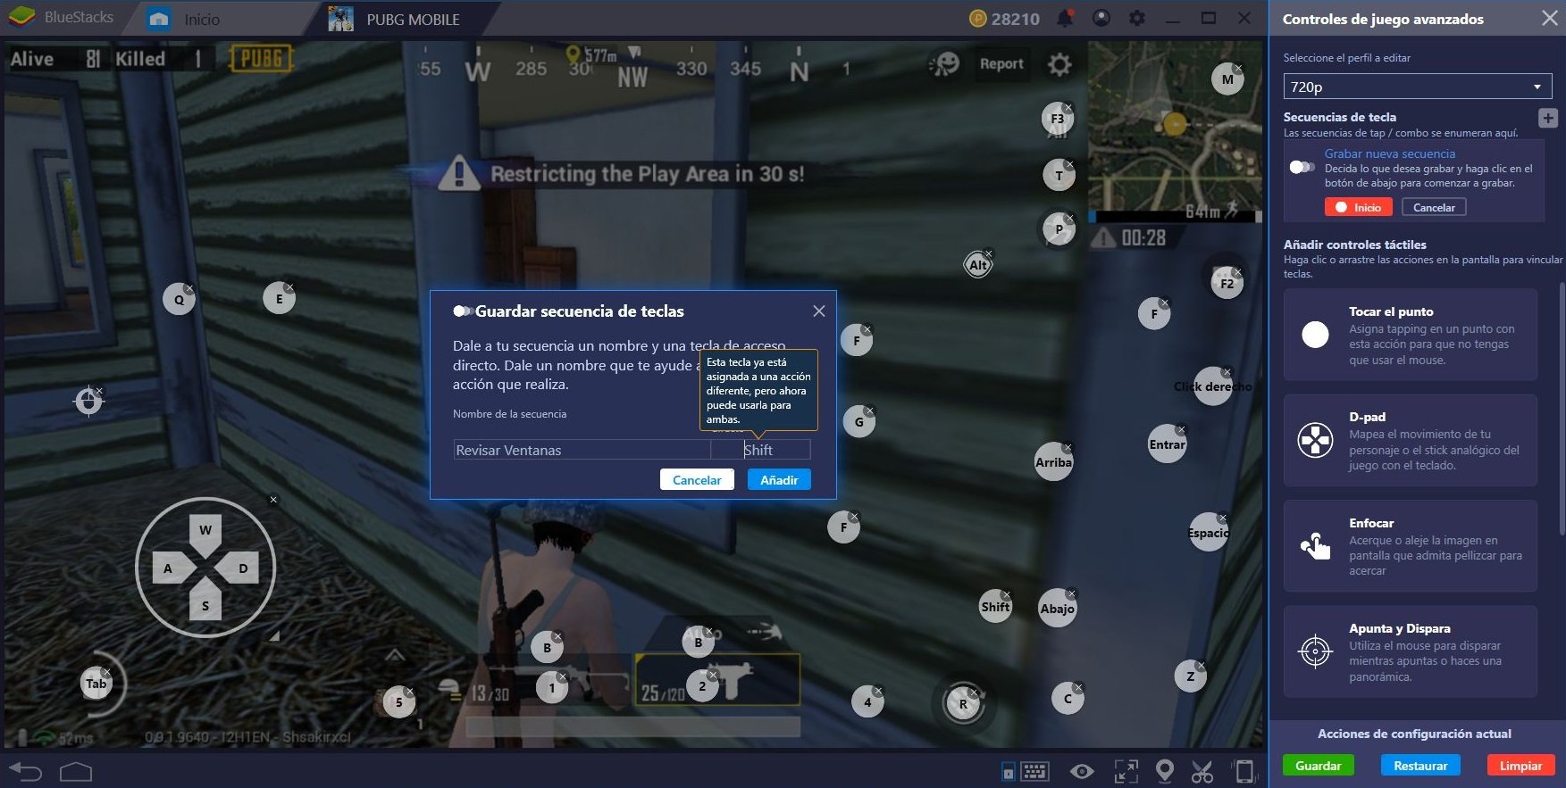This screenshot has width=1566, height=788.
Task: Click the Arriba key mapping circle
Action: pos(1054,462)
